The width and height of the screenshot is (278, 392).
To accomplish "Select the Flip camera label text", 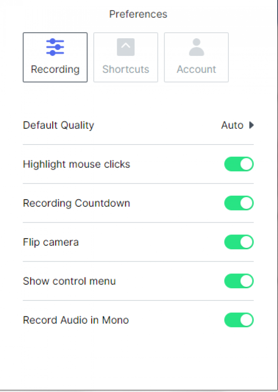I will (x=51, y=242).
